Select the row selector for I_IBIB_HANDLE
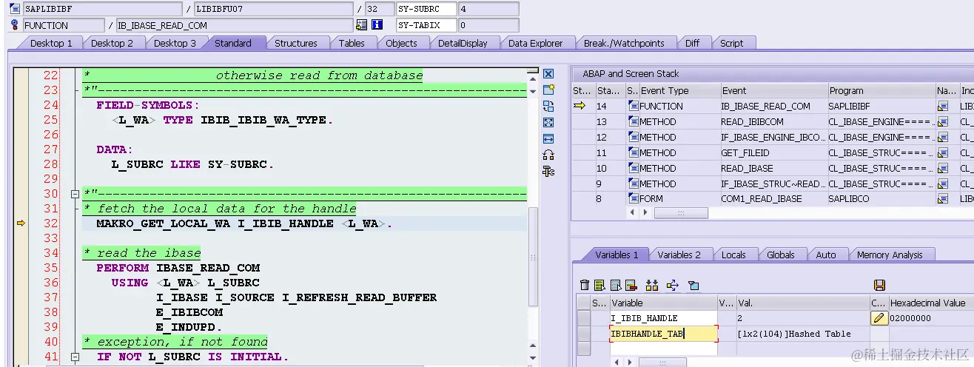 (x=584, y=318)
